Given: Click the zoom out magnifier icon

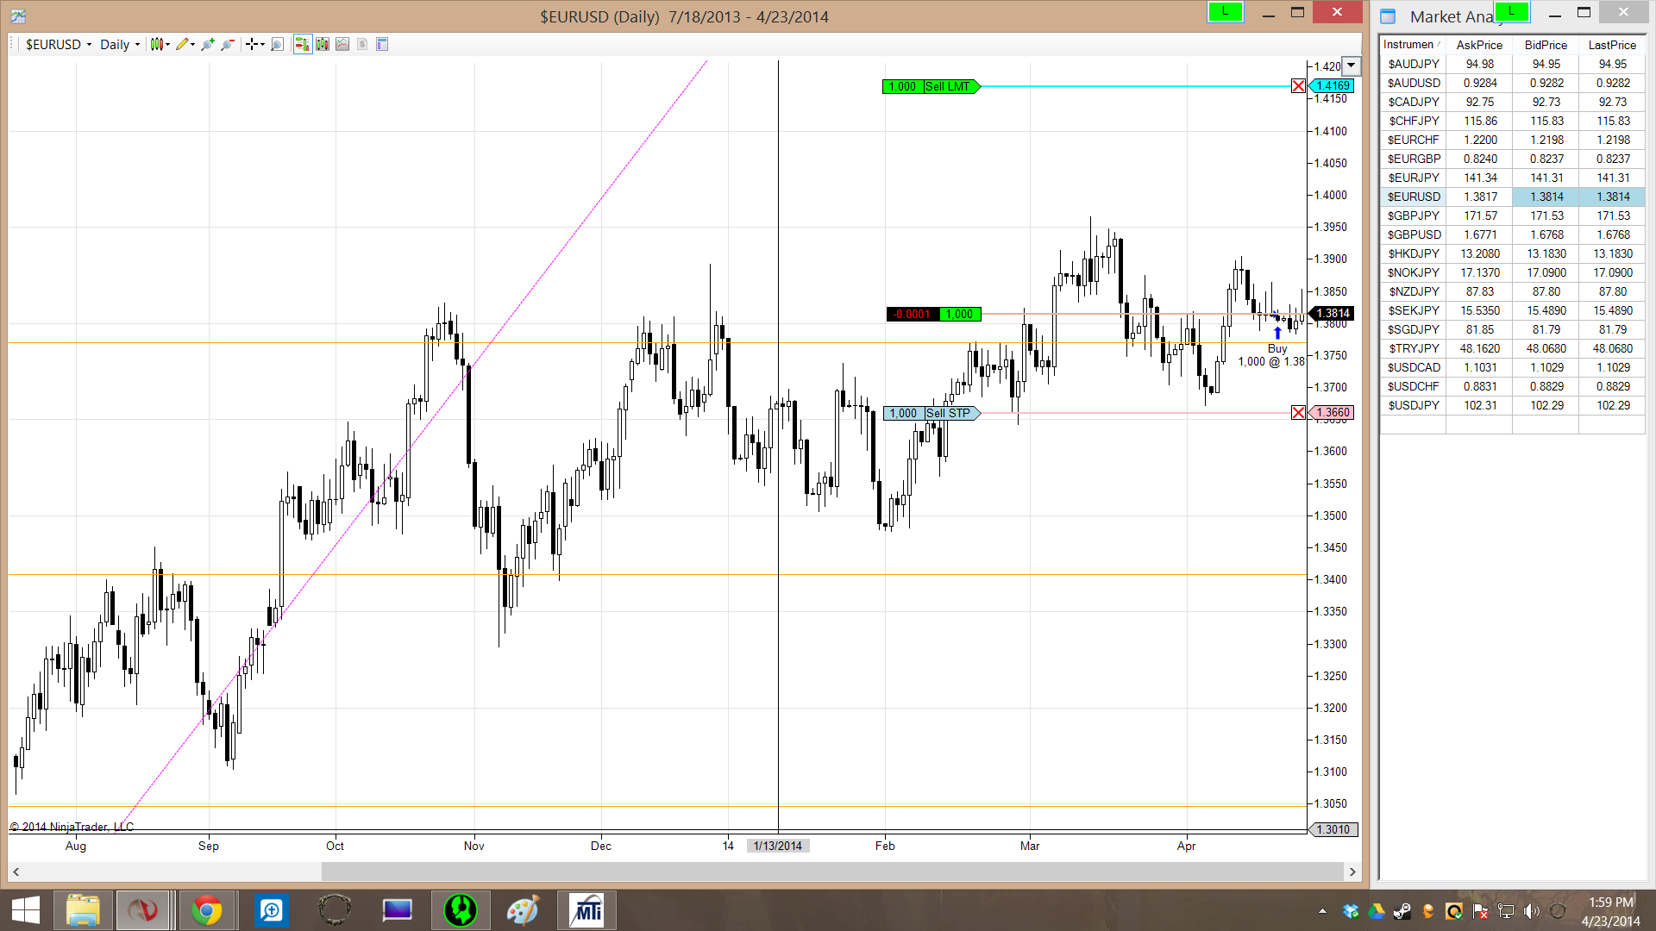Looking at the screenshot, I should (x=228, y=44).
